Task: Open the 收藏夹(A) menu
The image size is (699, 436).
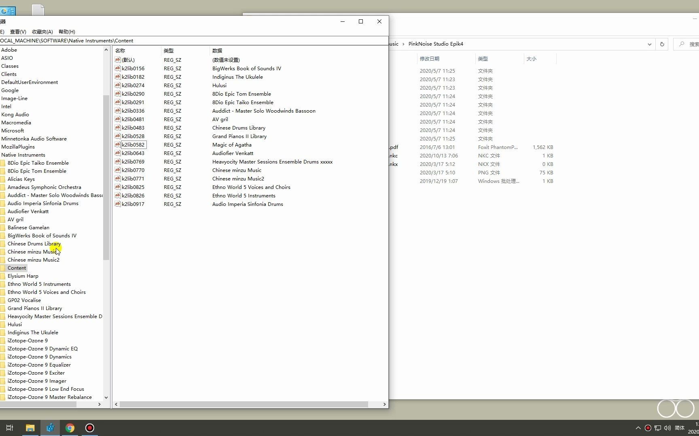Action: pos(42,31)
